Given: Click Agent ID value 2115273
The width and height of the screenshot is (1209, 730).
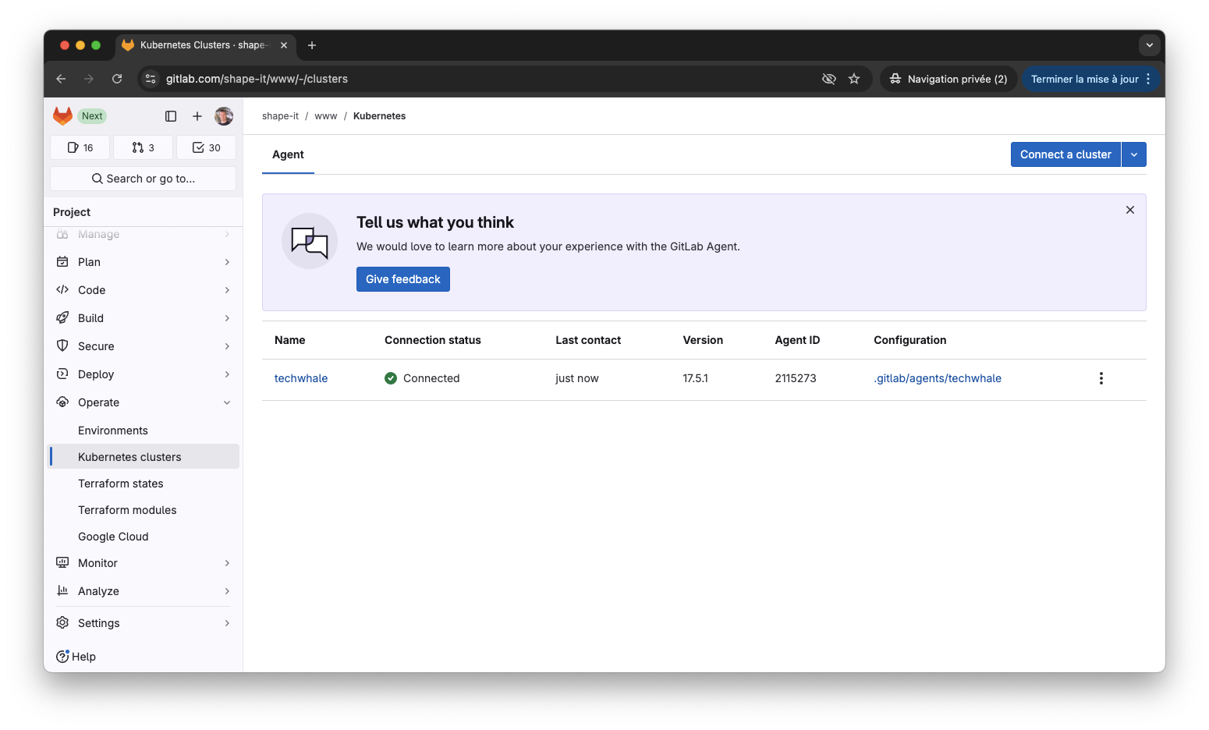Looking at the screenshot, I should click(x=796, y=378).
